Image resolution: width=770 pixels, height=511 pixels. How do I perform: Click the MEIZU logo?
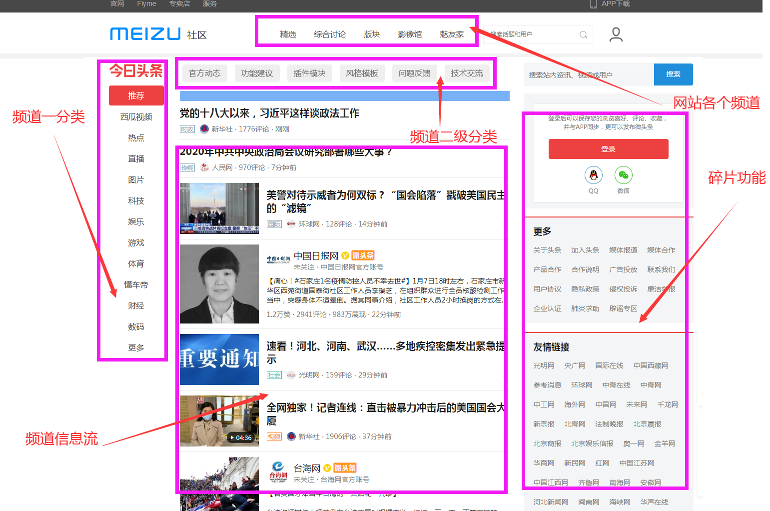pos(145,34)
